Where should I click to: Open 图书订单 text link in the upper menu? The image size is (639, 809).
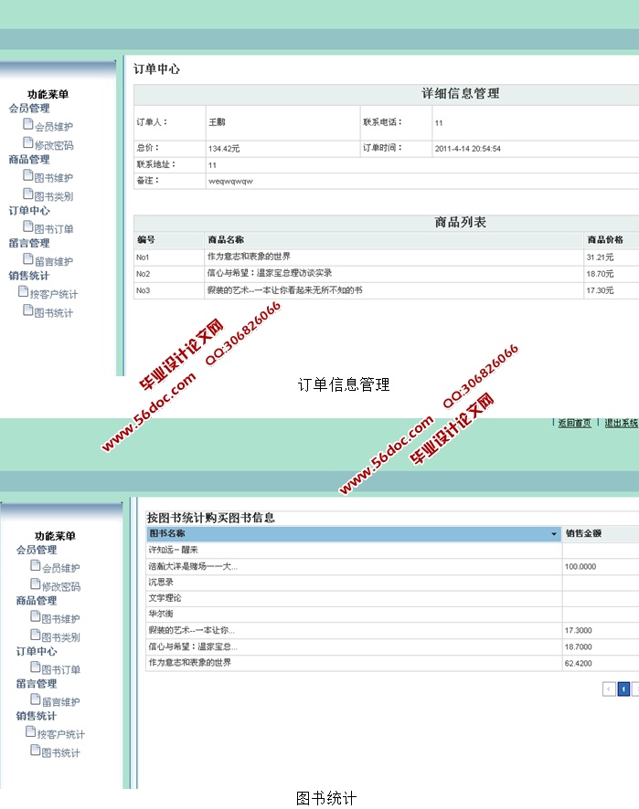pyautogui.click(x=54, y=229)
